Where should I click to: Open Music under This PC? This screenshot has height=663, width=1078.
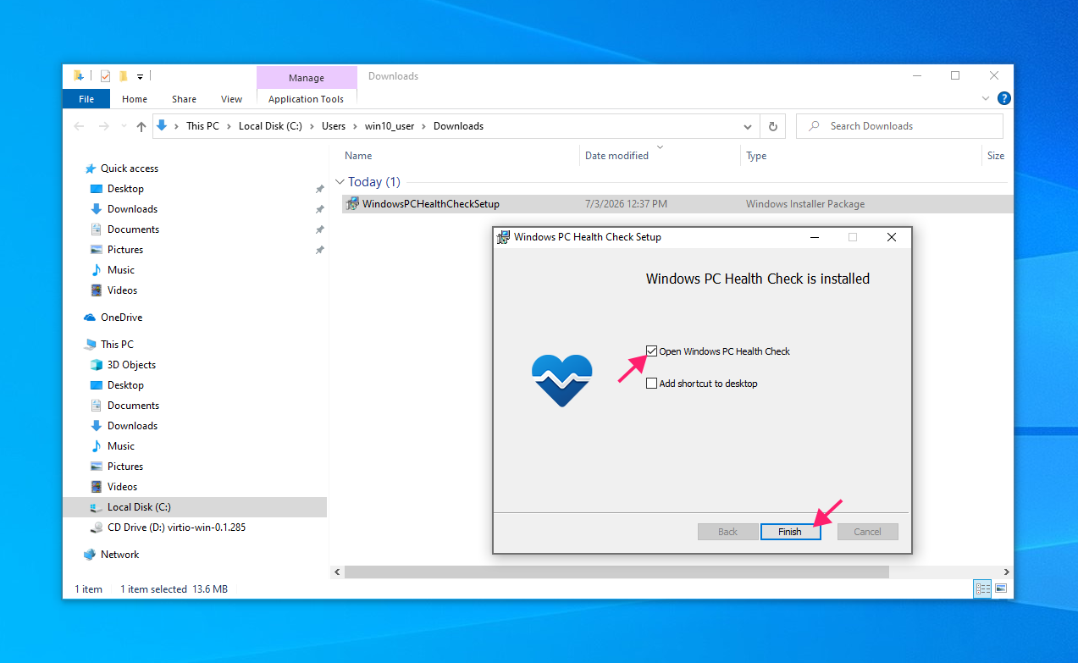(x=121, y=446)
